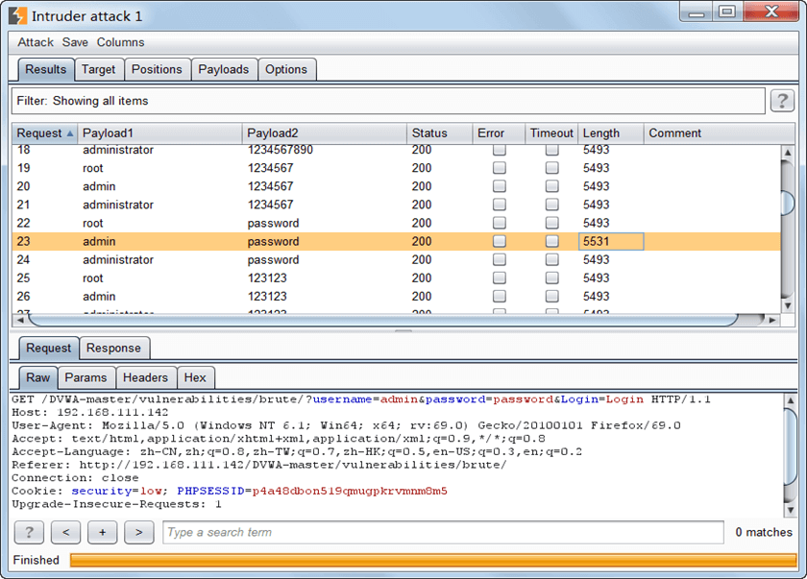Image resolution: width=807 pixels, height=579 pixels.
Task: Click the Burp Suite logo icon
Action: click(x=17, y=16)
